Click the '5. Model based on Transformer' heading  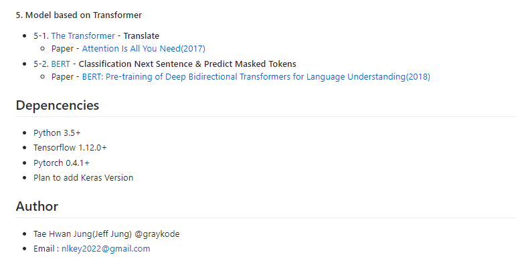(x=78, y=15)
